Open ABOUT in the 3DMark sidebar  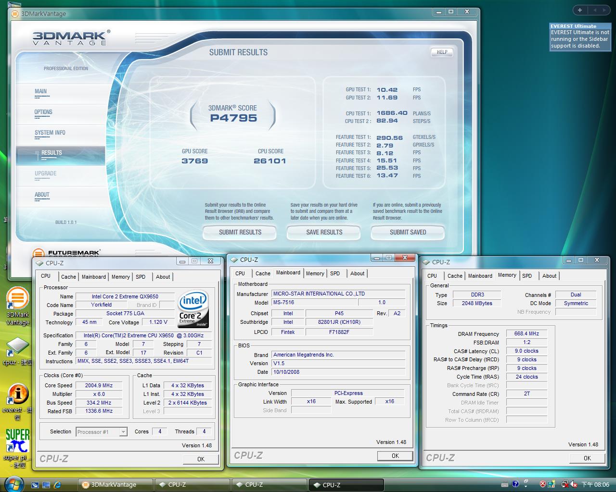click(42, 195)
